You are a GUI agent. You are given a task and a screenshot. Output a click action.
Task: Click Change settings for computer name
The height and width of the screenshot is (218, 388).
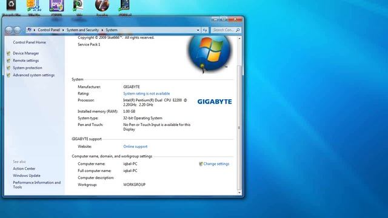(216, 164)
